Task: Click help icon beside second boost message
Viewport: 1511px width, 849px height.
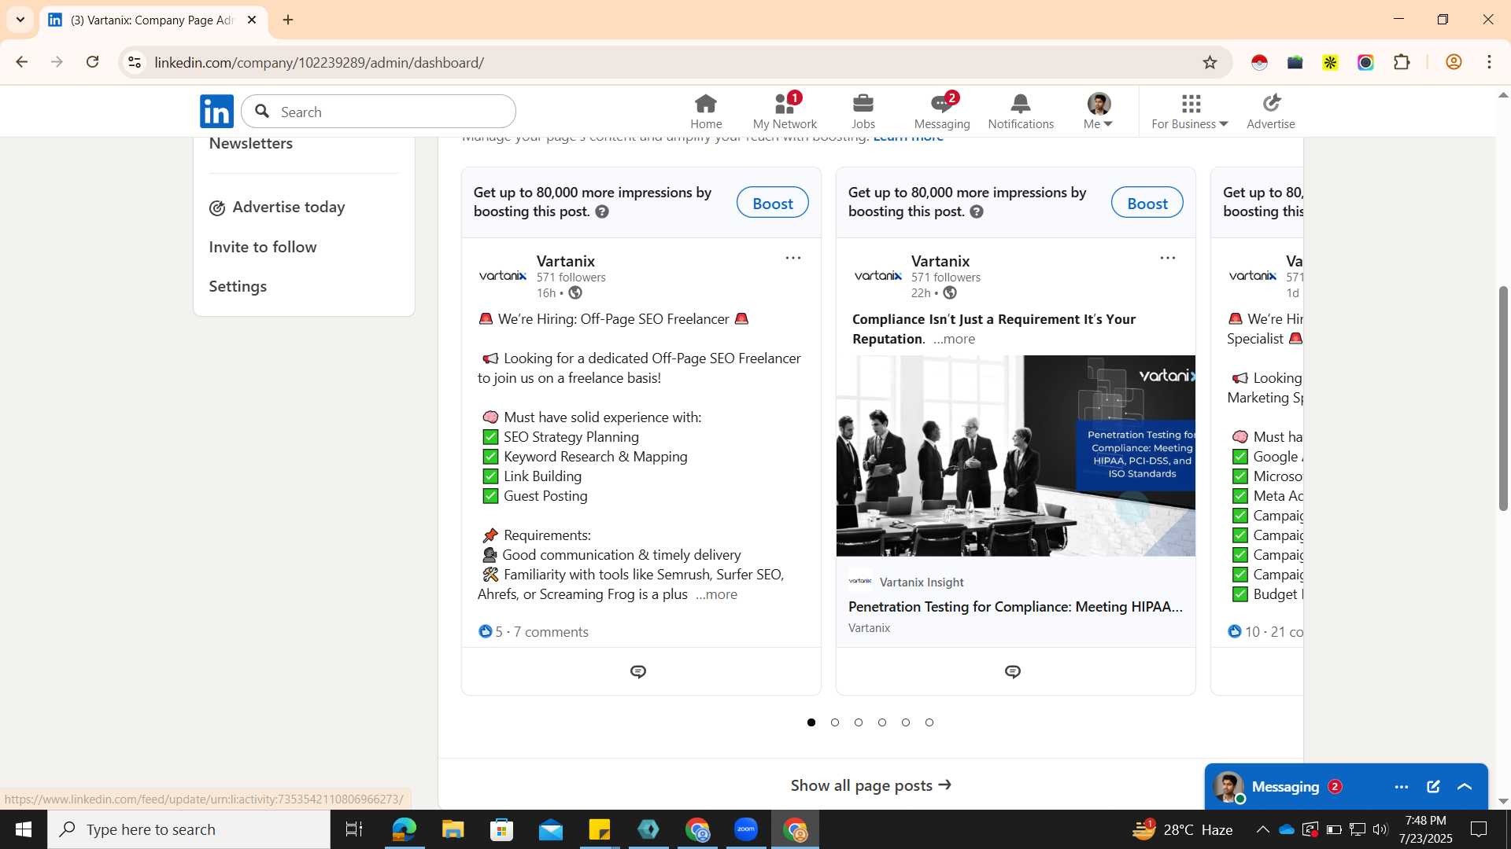Action: (x=977, y=211)
